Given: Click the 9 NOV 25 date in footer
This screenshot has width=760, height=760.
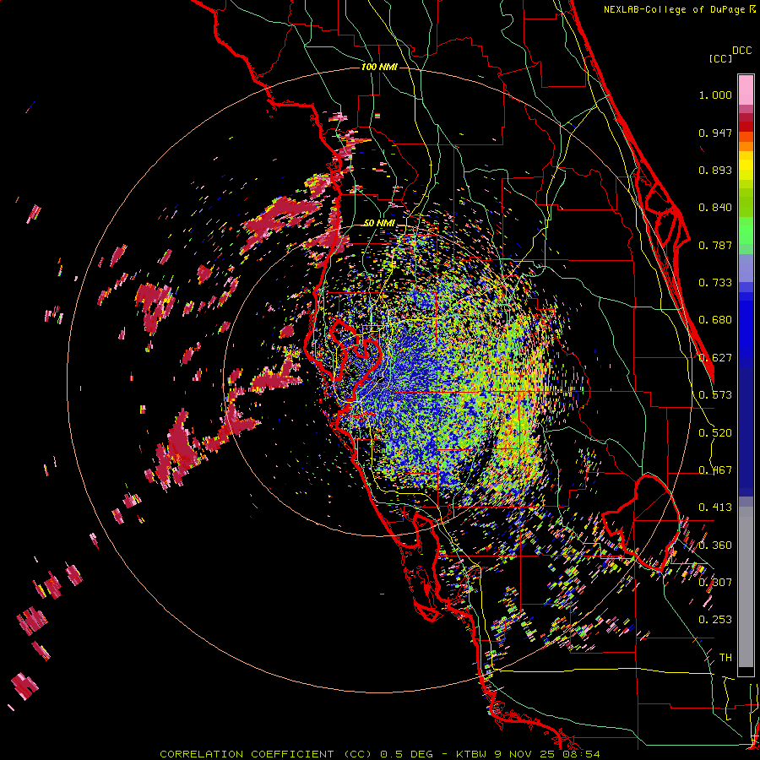Looking at the screenshot, I should click(x=526, y=754).
